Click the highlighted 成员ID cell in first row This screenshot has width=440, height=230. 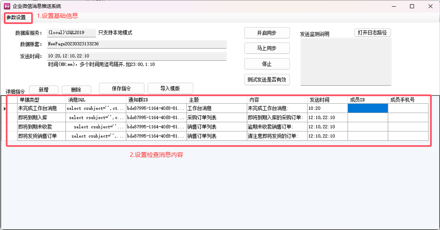tap(368, 108)
